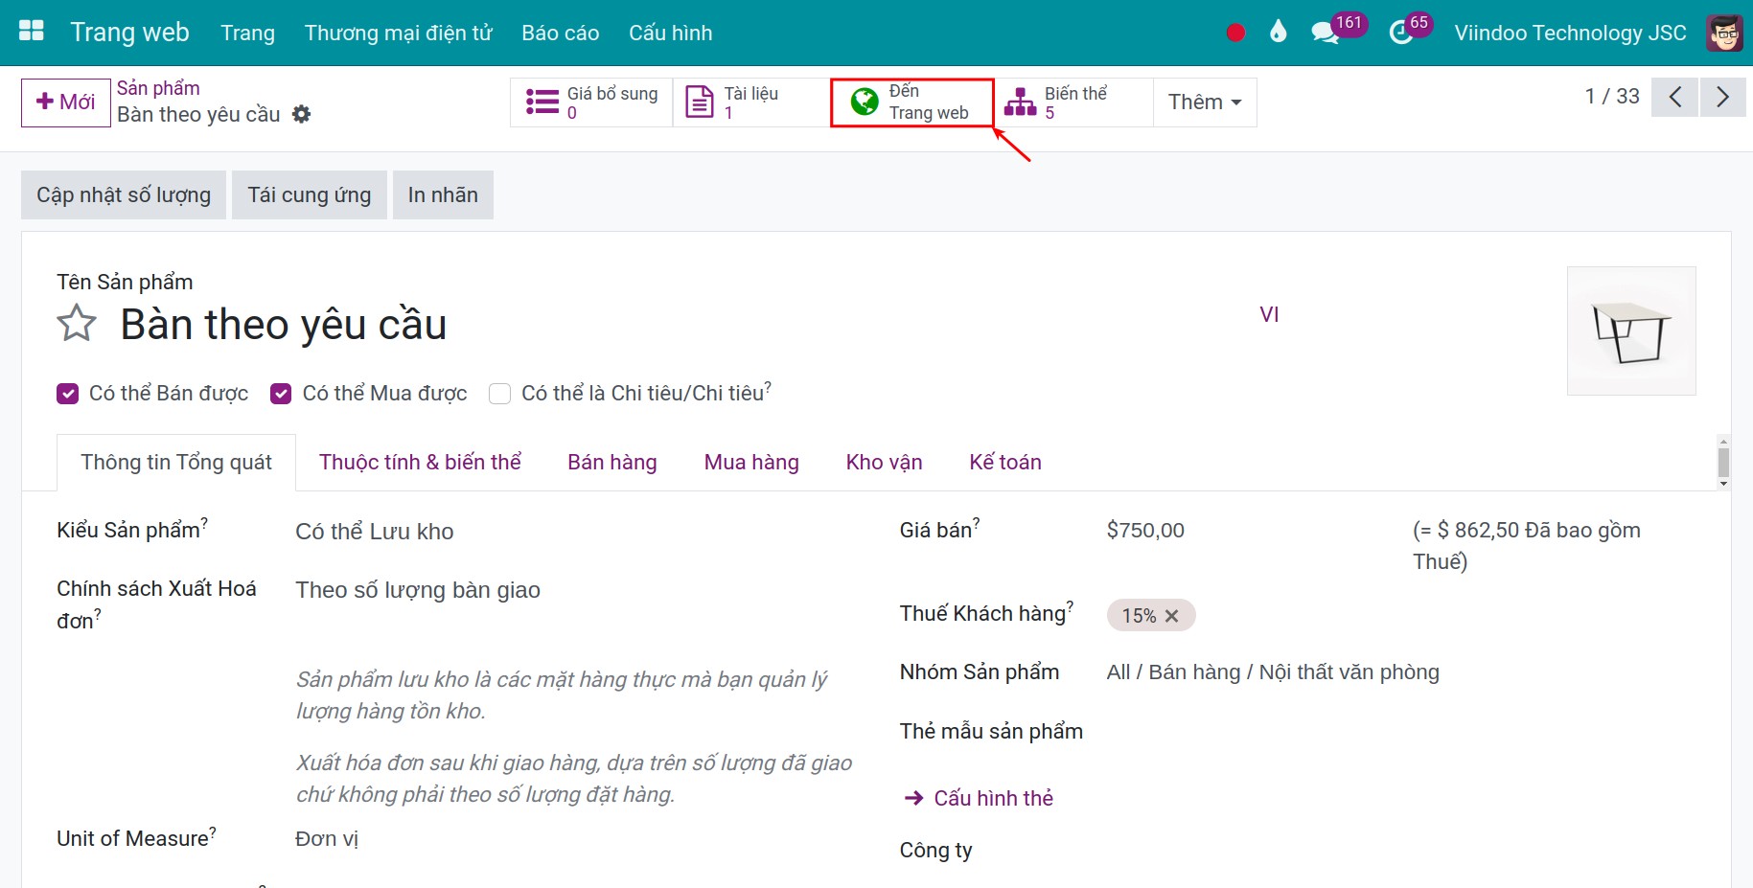Follow Cấu hình thẻ link

[x=979, y=798]
